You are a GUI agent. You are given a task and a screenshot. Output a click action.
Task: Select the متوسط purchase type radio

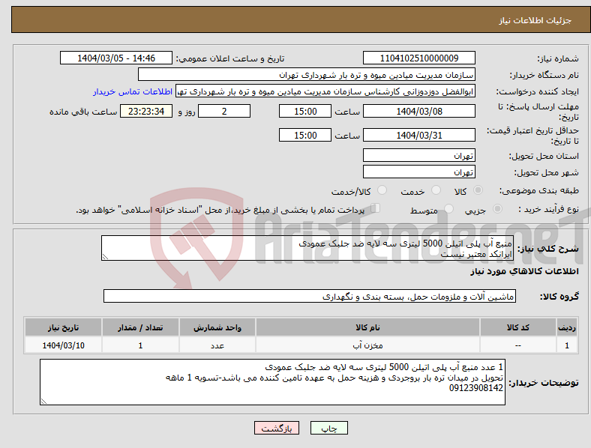coord(448,208)
